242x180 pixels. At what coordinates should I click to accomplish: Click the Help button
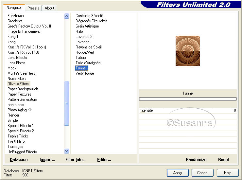coord(228,173)
